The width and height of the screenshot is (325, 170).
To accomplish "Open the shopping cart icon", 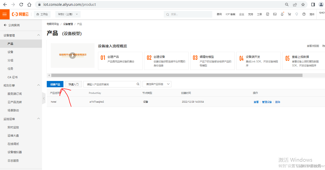I will point(289,14).
